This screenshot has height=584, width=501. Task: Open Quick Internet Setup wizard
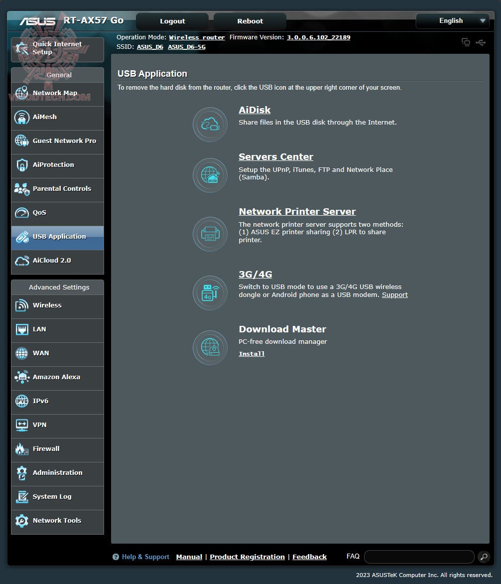pyautogui.click(x=57, y=49)
